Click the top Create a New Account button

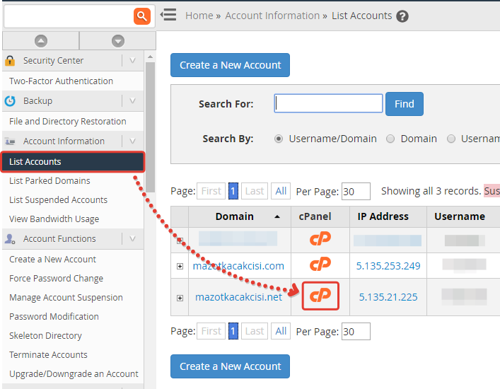click(230, 65)
